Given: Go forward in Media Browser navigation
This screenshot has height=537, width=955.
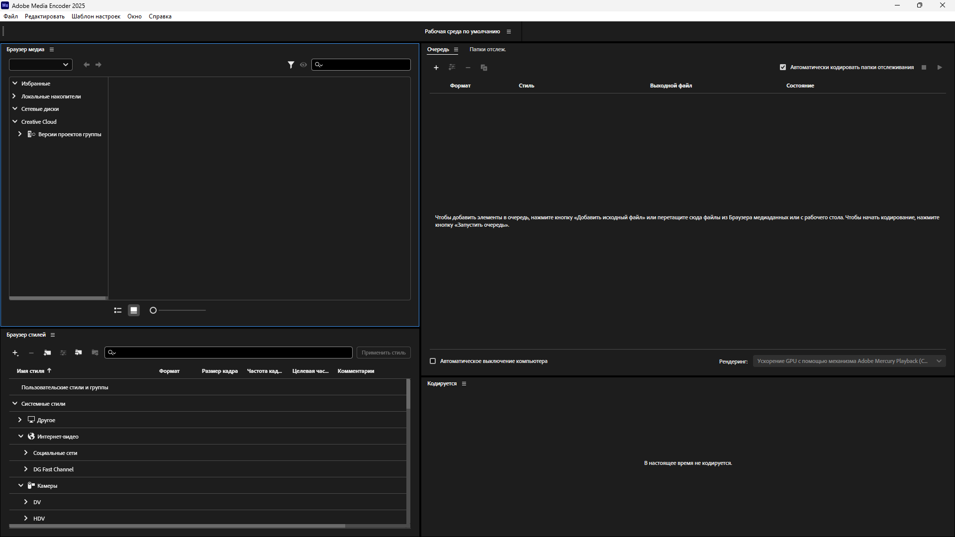Looking at the screenshot, I should pyautogui.click(x=98, y=65).
